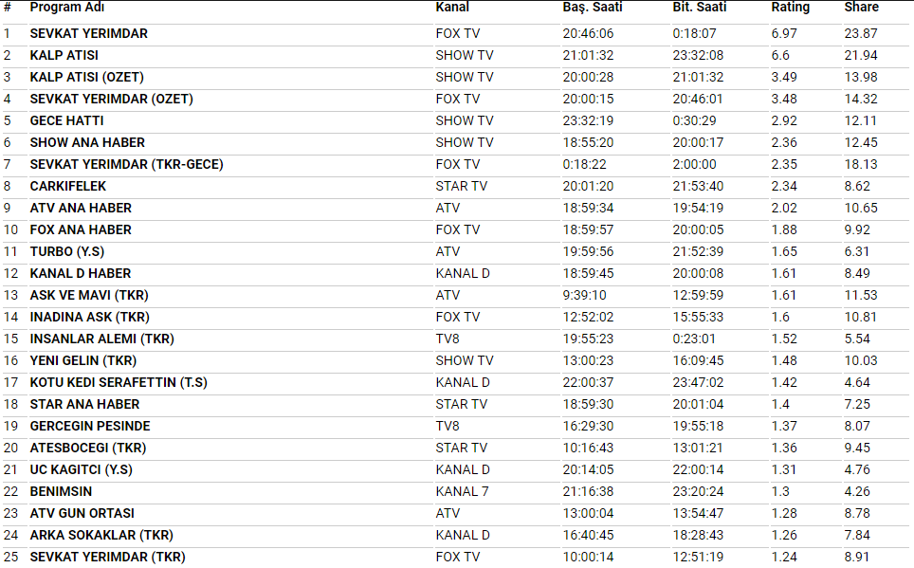Image resolution: width=914 pixels, height=568 pixels.
Task: Open INSANLAR ALEMI (TKR) entry
Action: [x=101, y=339]
